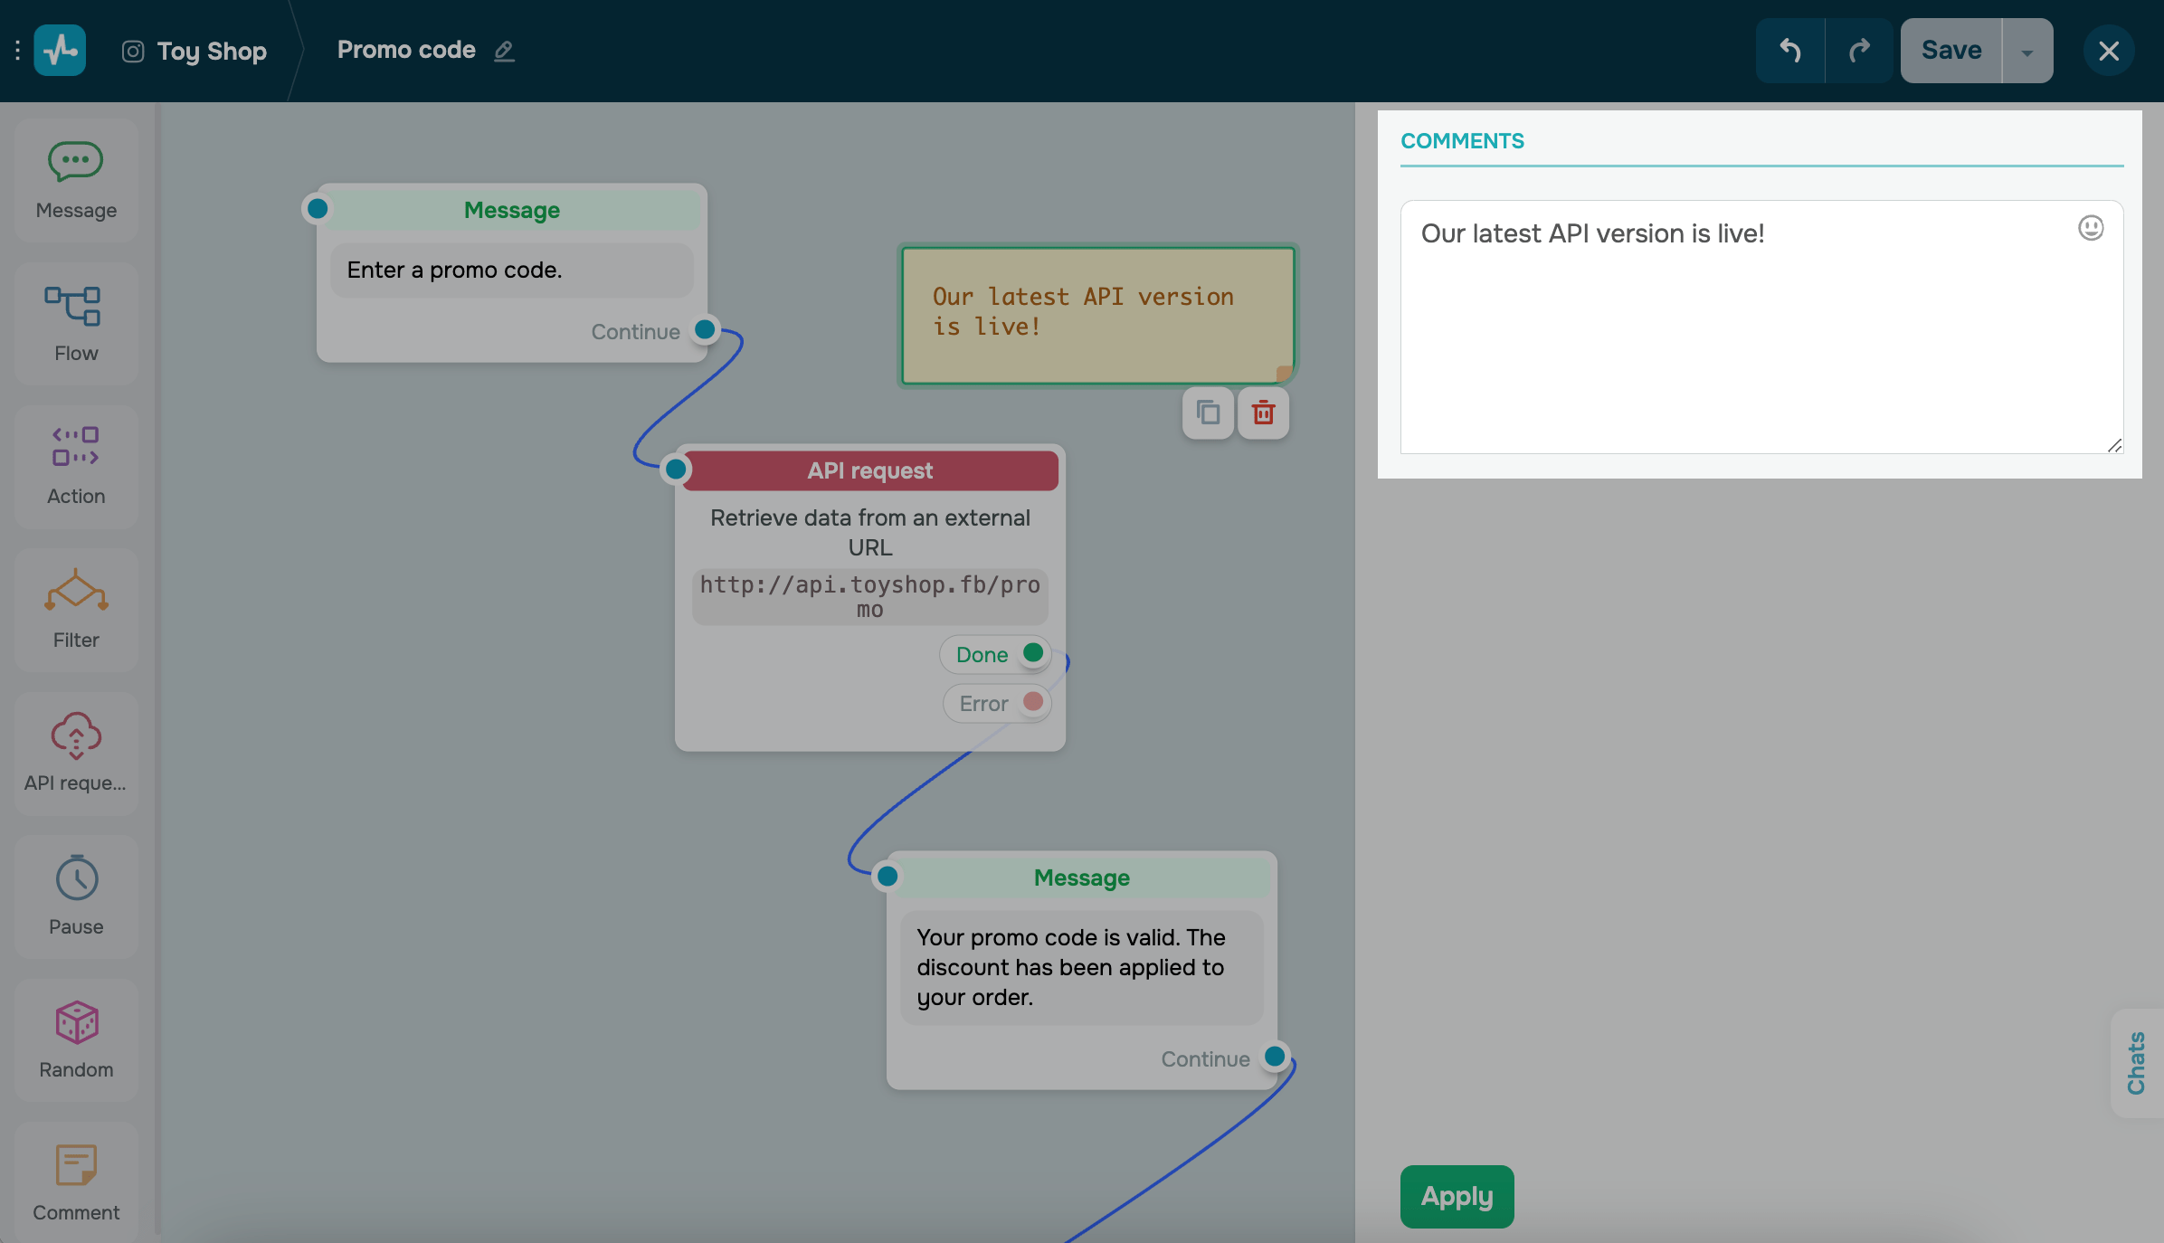Image resolution: width=2164 pixels, height=1243 pixels.
Task: Click the redo arrow in header
Action: (1859, 51)
